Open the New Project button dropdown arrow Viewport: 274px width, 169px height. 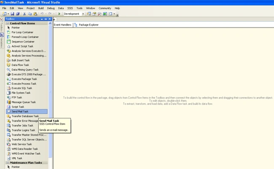tap(8, 14)
